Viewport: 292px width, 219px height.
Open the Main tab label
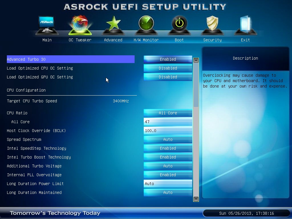coord(47,40)
